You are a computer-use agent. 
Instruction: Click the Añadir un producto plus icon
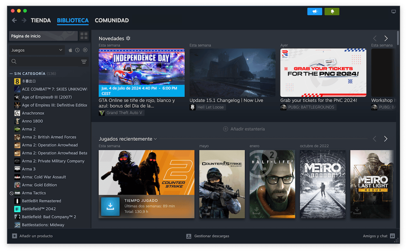(14, 236)
